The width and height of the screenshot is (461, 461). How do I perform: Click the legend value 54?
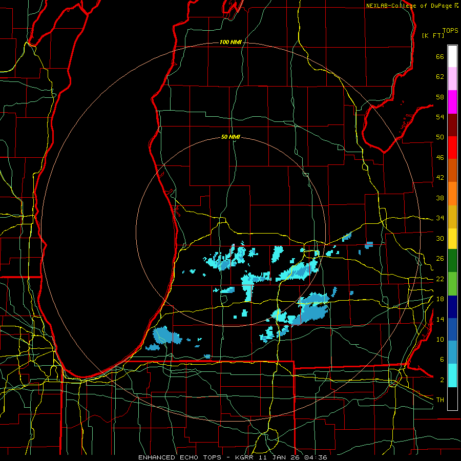pos(440,117)
